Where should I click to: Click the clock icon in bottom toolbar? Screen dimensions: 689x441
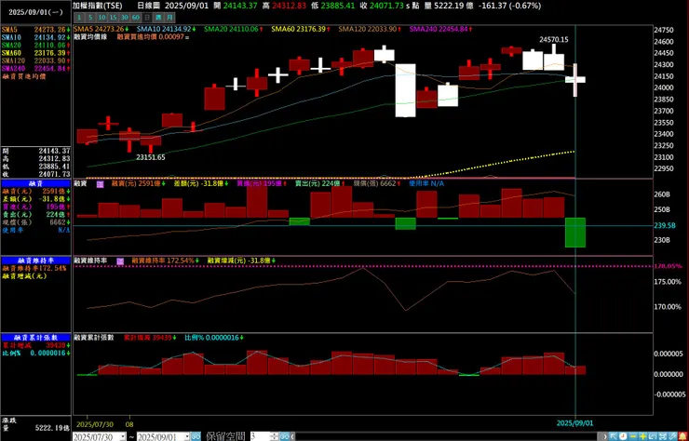pos(623,436)
